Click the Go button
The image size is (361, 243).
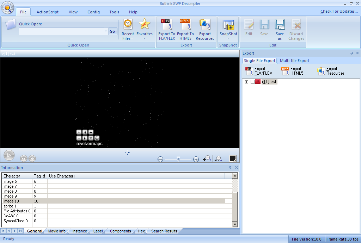(112, 31)
